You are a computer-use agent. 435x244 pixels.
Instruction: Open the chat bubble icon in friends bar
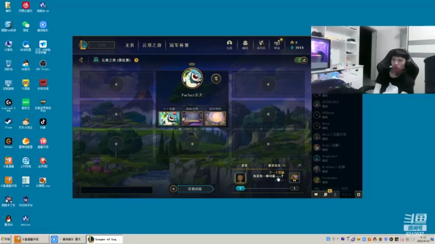pos(316,195)
